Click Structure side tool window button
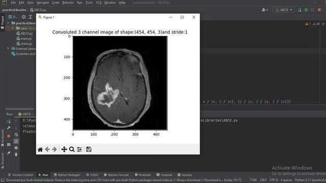The image size is (326, 183). pyautogui.click(x=3, y=161)
